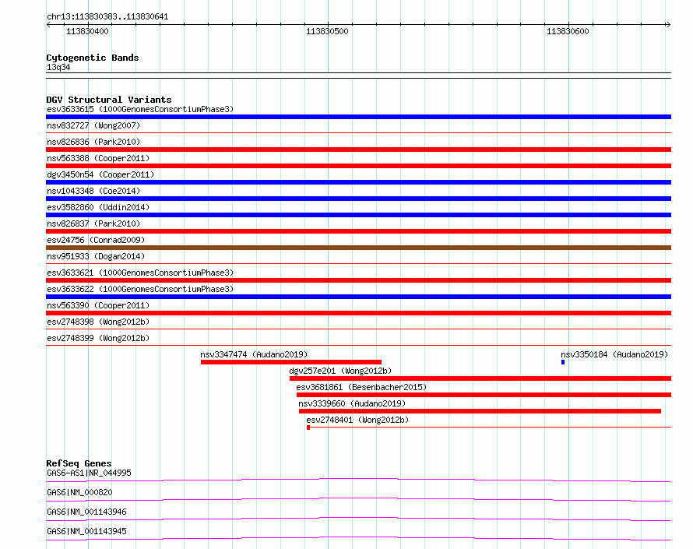Image resolution: width=693 pixels, height=549 pixels.
Task: Click the blue bar under dgv3450n54
Action: coord(358,182)
